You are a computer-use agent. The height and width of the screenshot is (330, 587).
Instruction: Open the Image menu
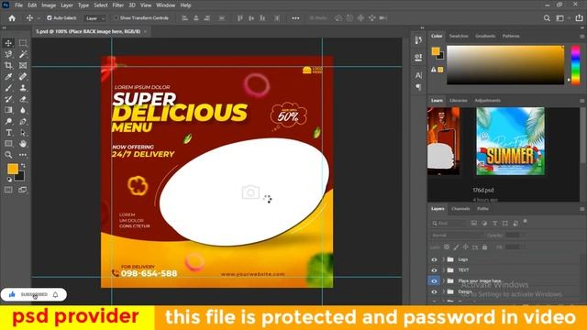click(x=49, y=5)
